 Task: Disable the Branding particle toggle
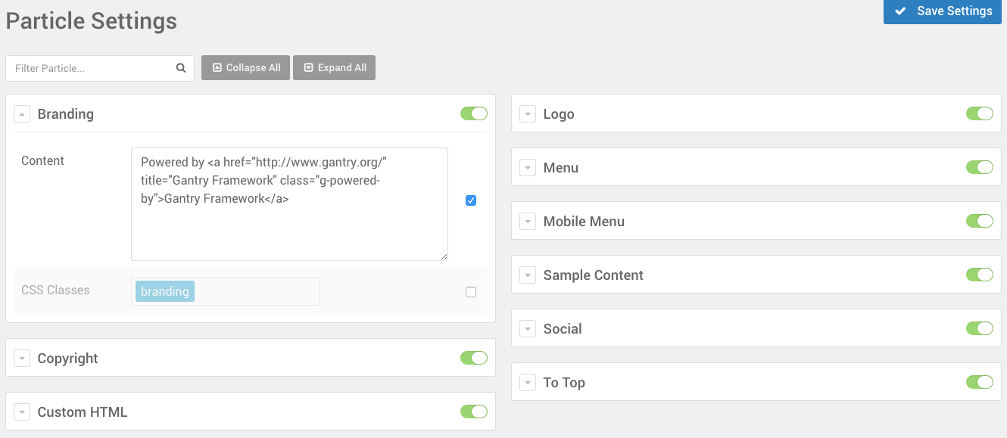coord(474,113)
